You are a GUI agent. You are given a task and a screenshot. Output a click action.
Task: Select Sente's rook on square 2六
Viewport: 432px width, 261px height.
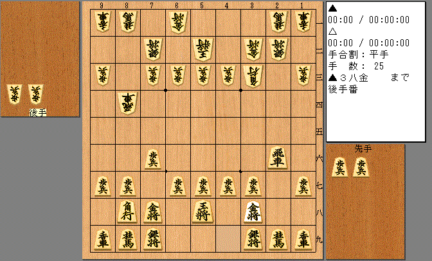click(278, 158)
